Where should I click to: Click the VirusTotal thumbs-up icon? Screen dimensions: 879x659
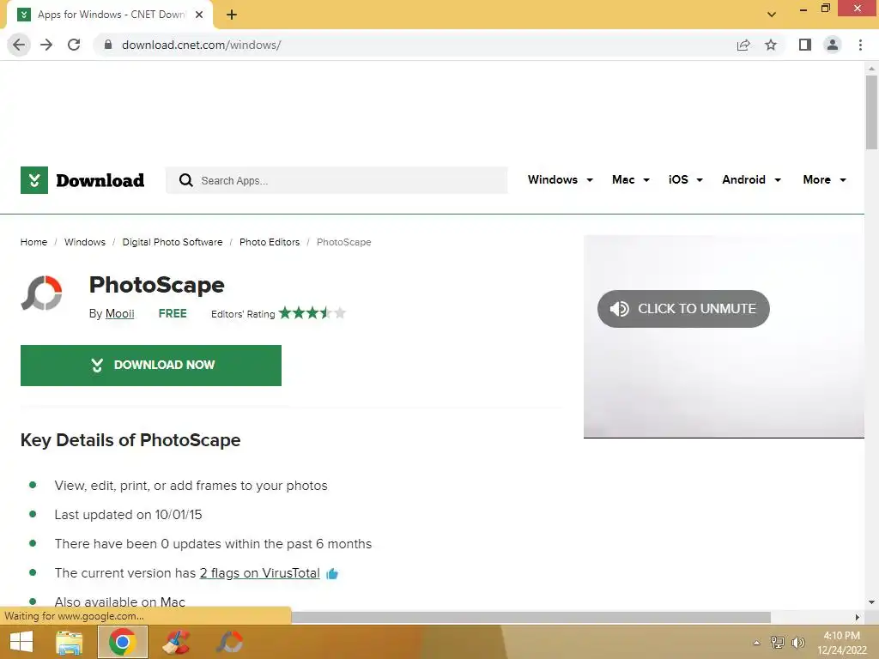pos(332,574)
